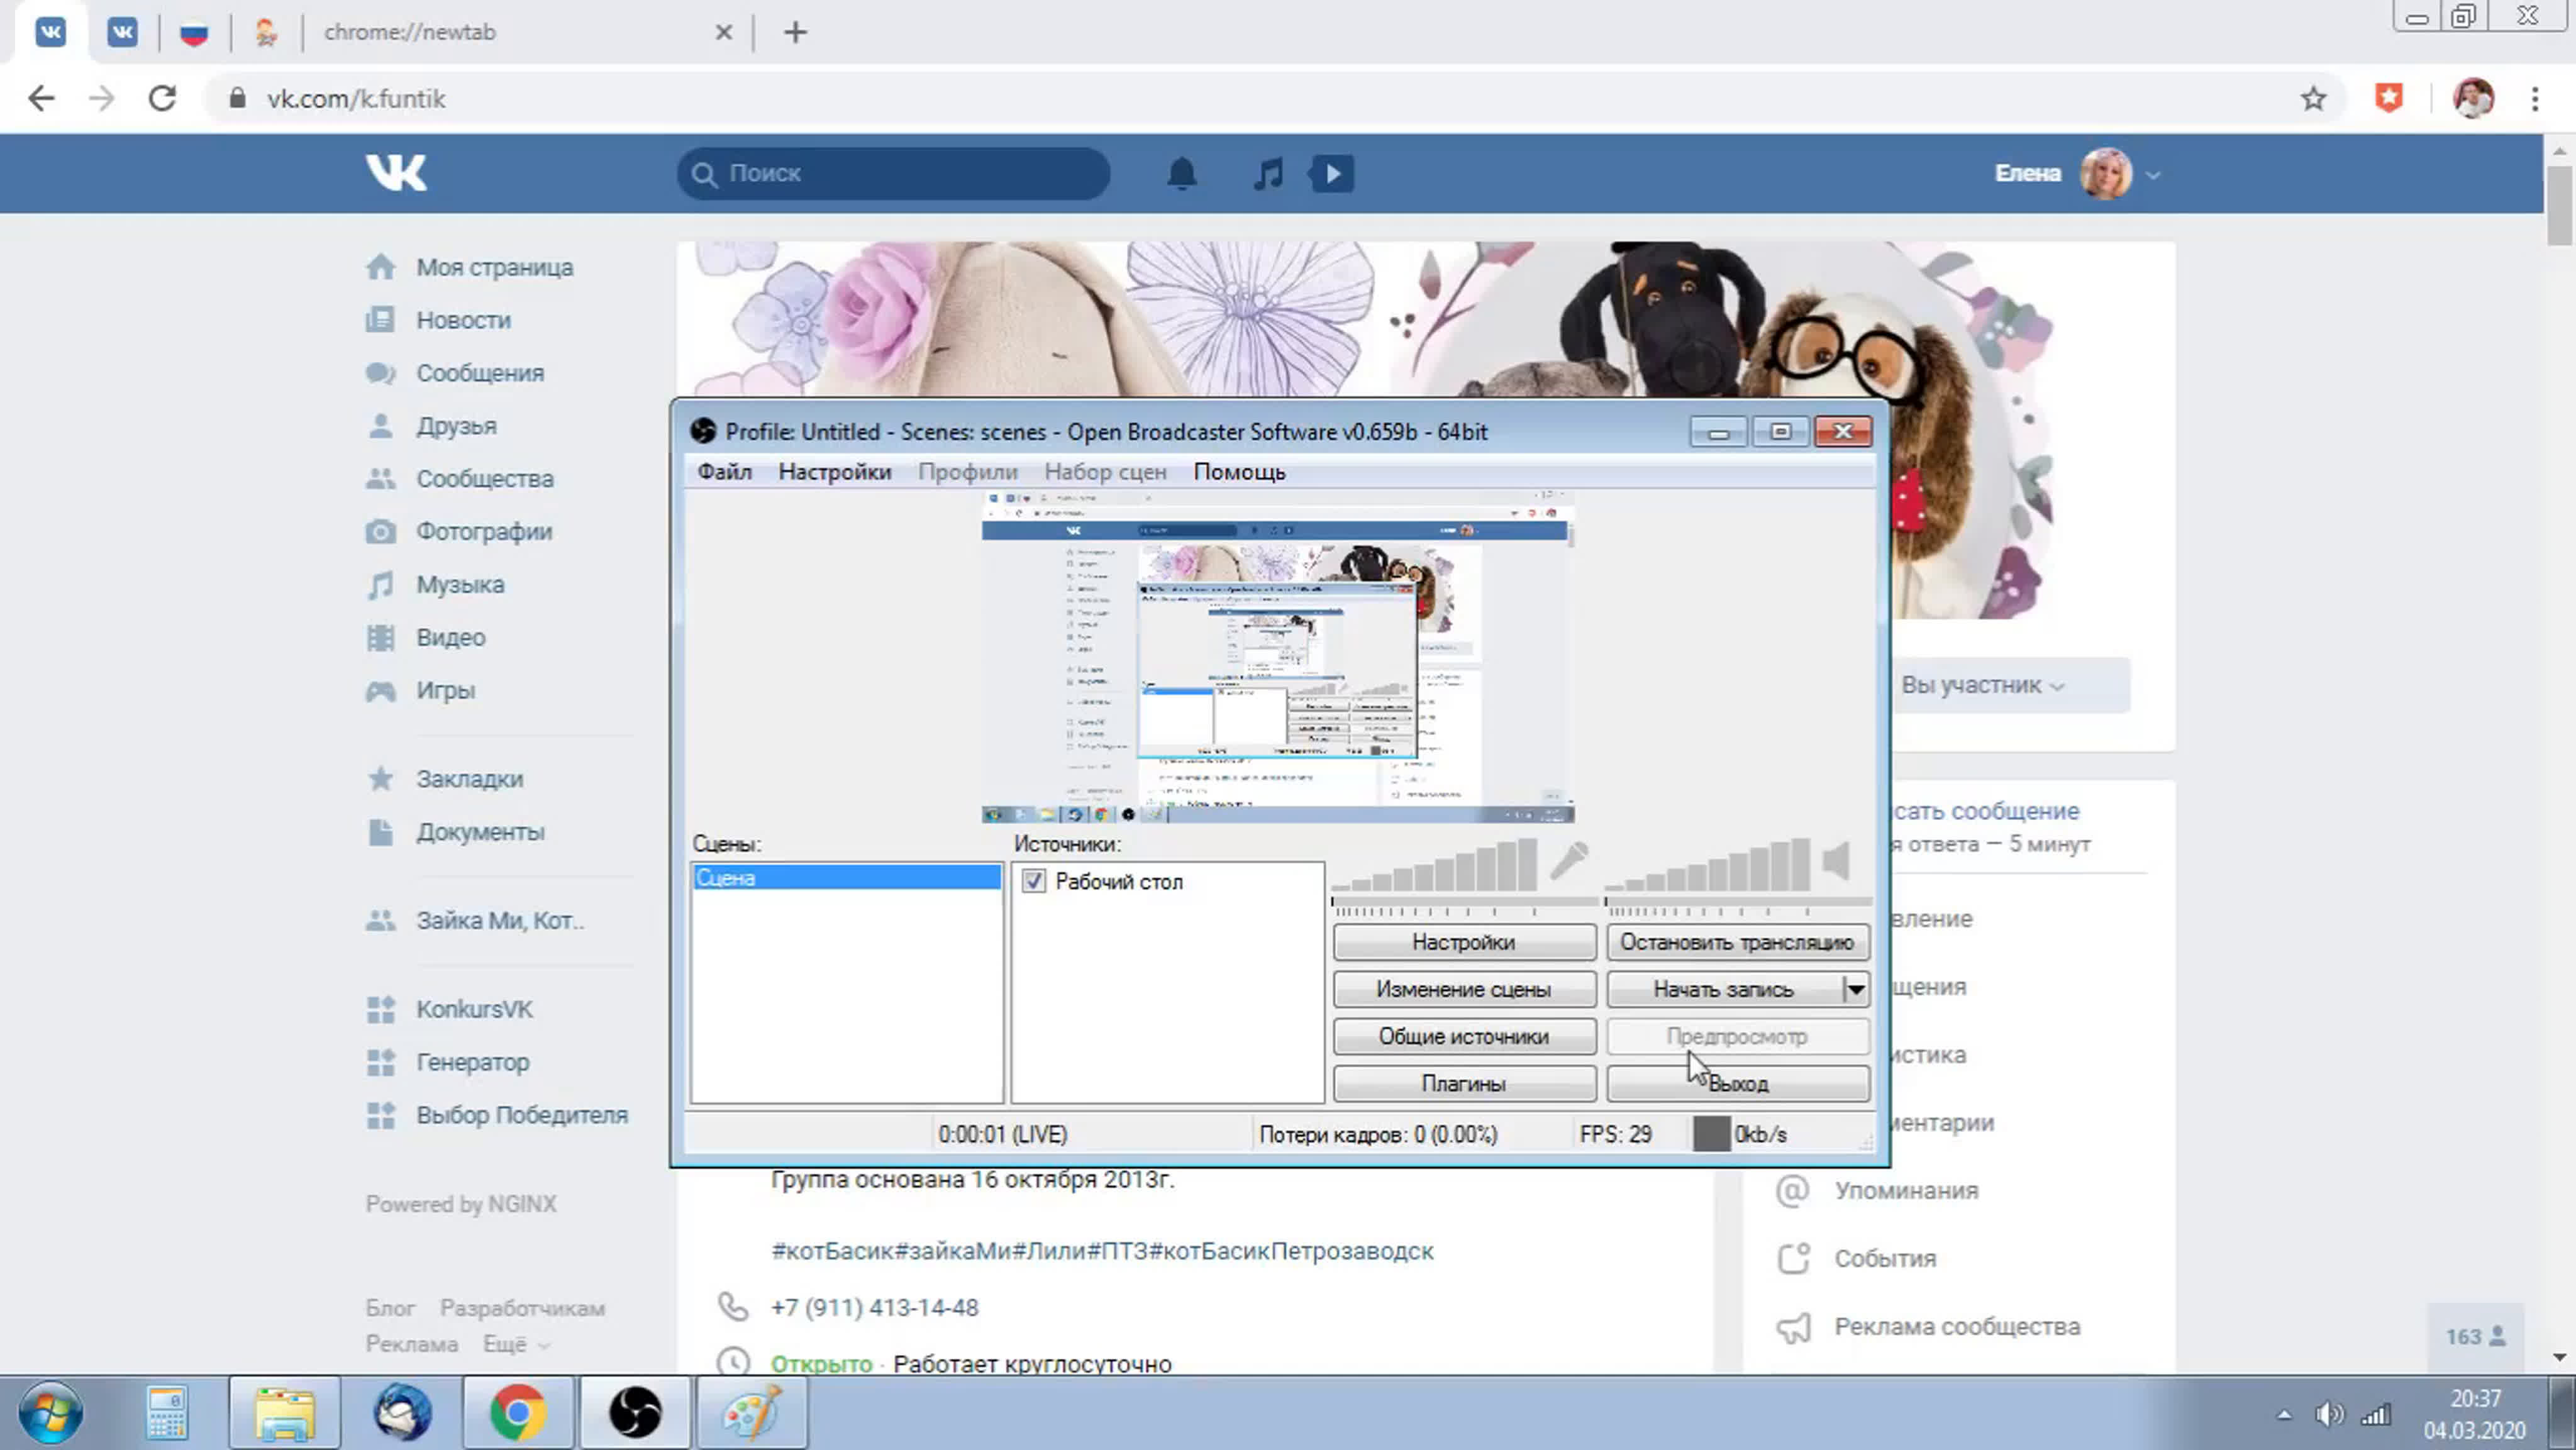Viewport: 2576px width, 1450px height.
Task: Toggle the Рабочий стол source checkbox
Action: (1034, 881)
